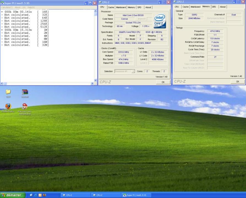
Task: Switch to Cache tab in CPU-Z Timings window
Action: pyautogui.click(x=185, y=7)
